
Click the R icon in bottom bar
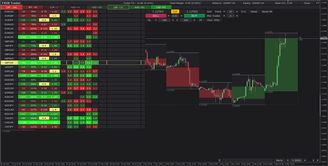219,160
